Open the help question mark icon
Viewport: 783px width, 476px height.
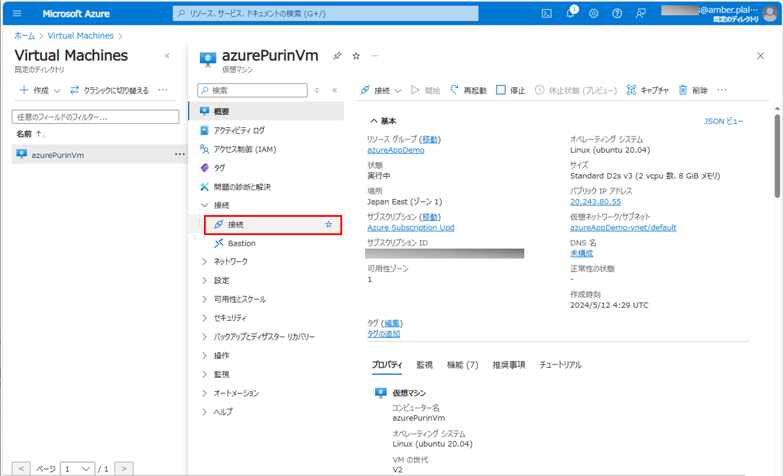(617, 14)
